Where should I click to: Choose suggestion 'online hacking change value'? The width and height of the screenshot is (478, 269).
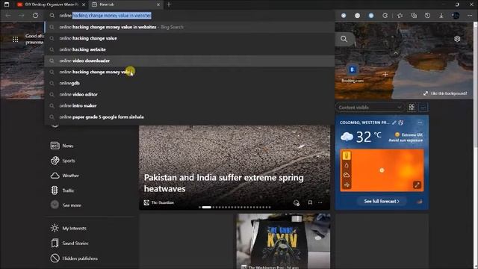[x=190, y=38]
